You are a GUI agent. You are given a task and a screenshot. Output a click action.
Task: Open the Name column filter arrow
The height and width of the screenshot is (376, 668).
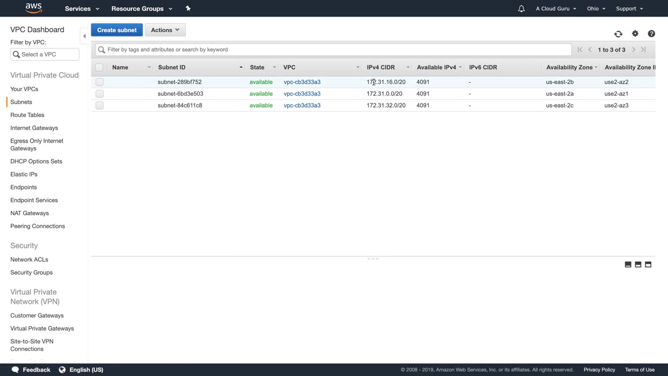[x=149, y=67]
